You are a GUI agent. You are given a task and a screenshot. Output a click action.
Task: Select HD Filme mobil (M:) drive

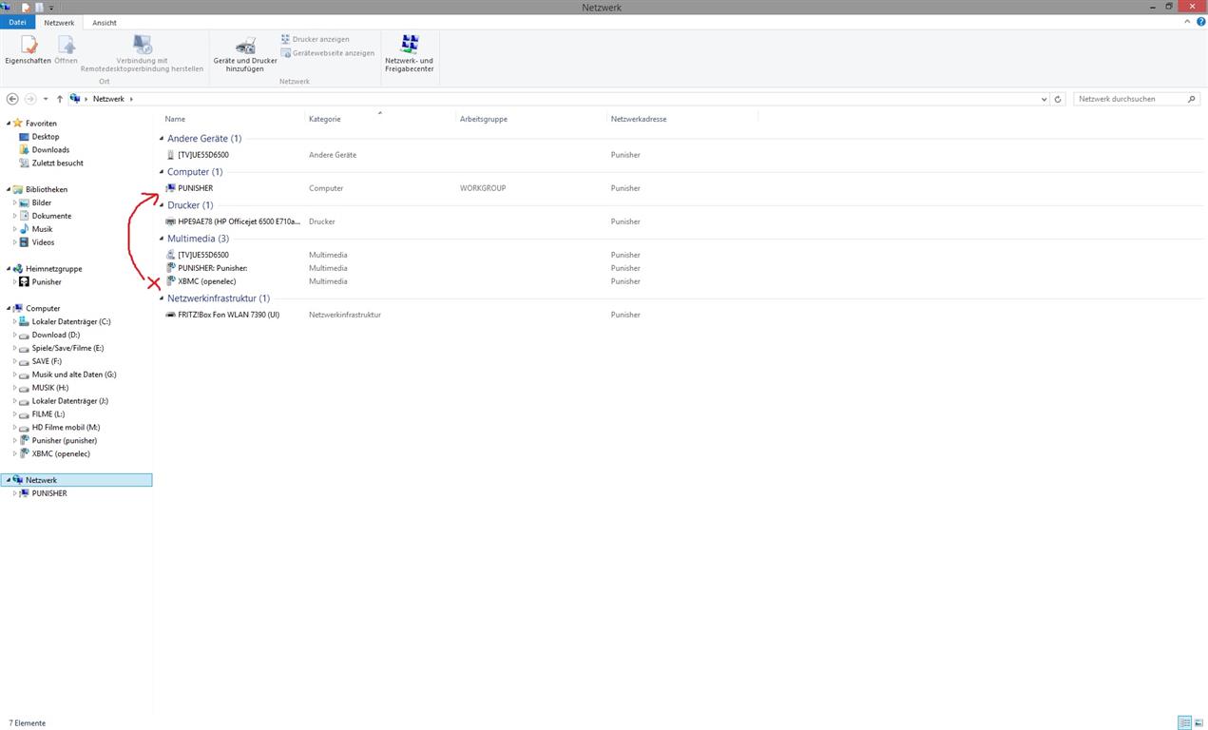pos(66,428)
